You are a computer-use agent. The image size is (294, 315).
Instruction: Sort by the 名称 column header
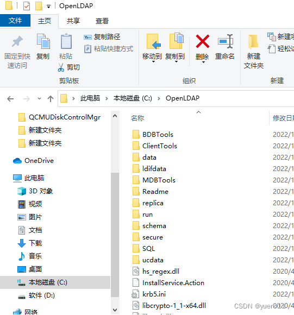tap(137, 118)
